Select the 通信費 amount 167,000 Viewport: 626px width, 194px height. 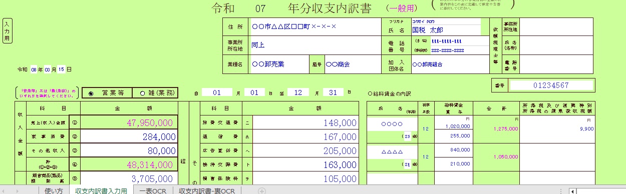pos(306,136)
